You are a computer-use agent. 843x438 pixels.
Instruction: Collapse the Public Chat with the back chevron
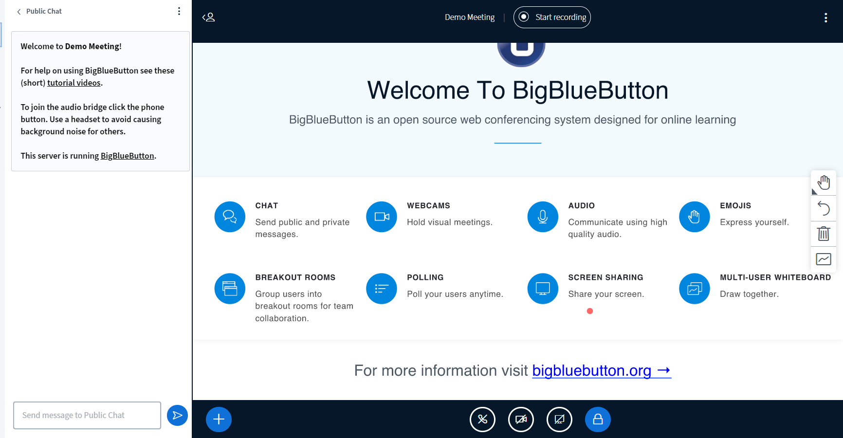18,11
